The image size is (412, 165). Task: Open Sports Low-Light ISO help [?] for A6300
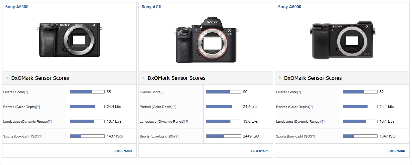(40, 136)
